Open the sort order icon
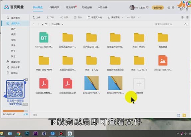Viewport: 191px width, 137px height. point(183,17)
